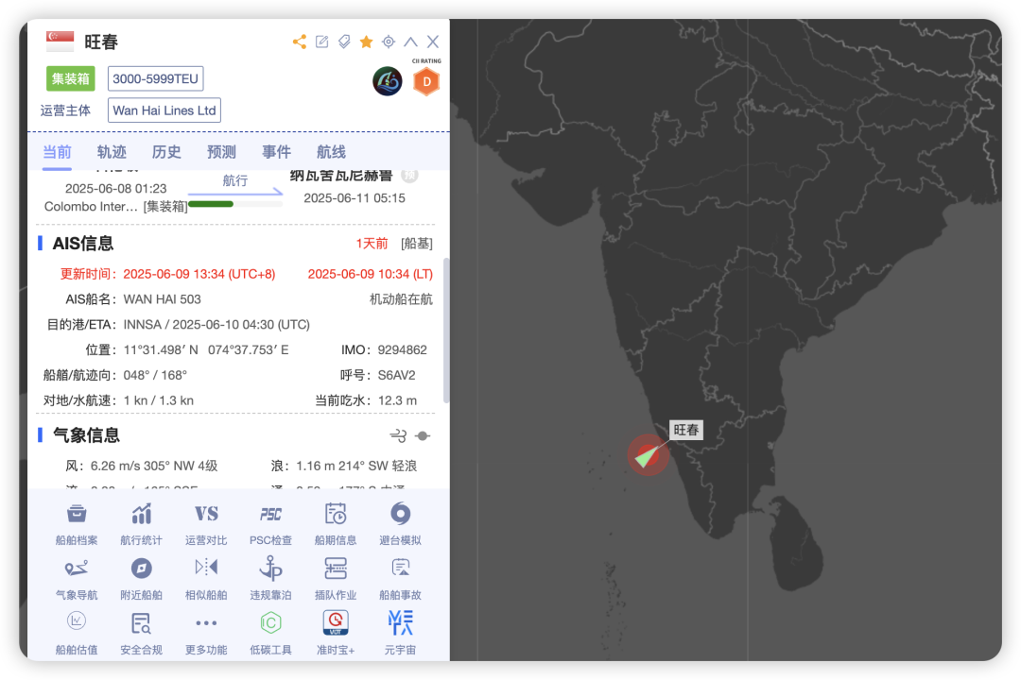Open 船舶档案 ship archive
1021x680 pixels.
[77, 524]
